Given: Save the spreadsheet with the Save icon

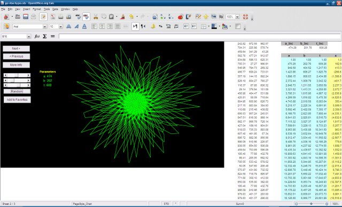Looking at the screenshot, I should click(26, 17).
